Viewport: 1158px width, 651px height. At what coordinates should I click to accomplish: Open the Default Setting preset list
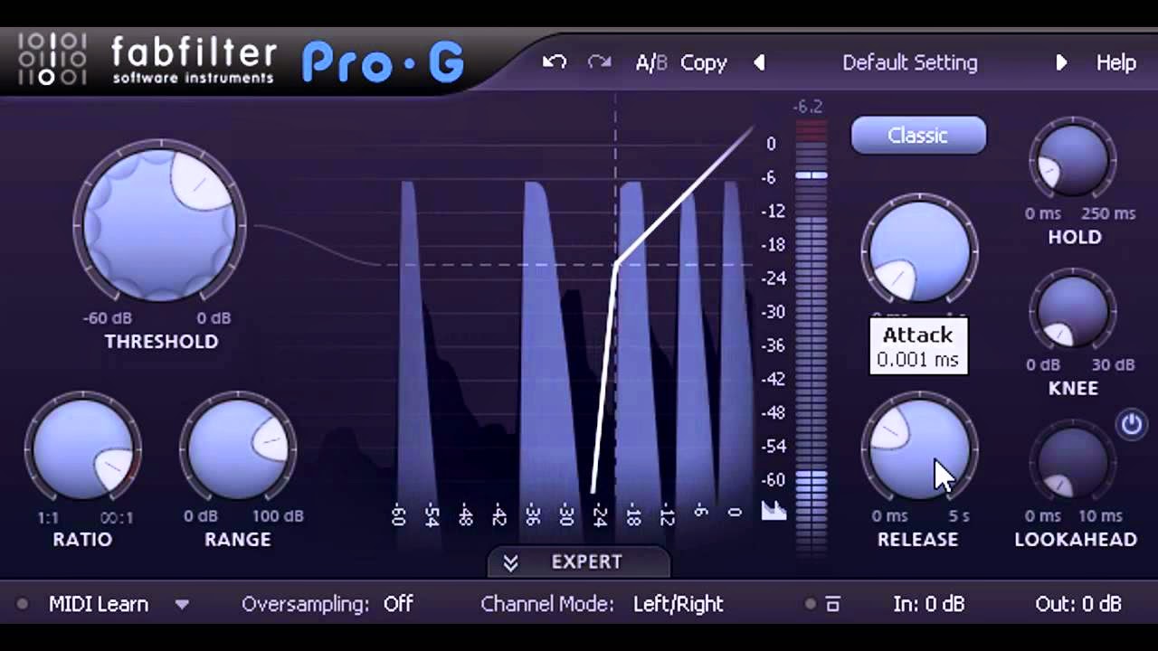click(909, 62)
